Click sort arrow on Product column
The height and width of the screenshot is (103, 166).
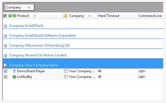[x=35, y=16]
